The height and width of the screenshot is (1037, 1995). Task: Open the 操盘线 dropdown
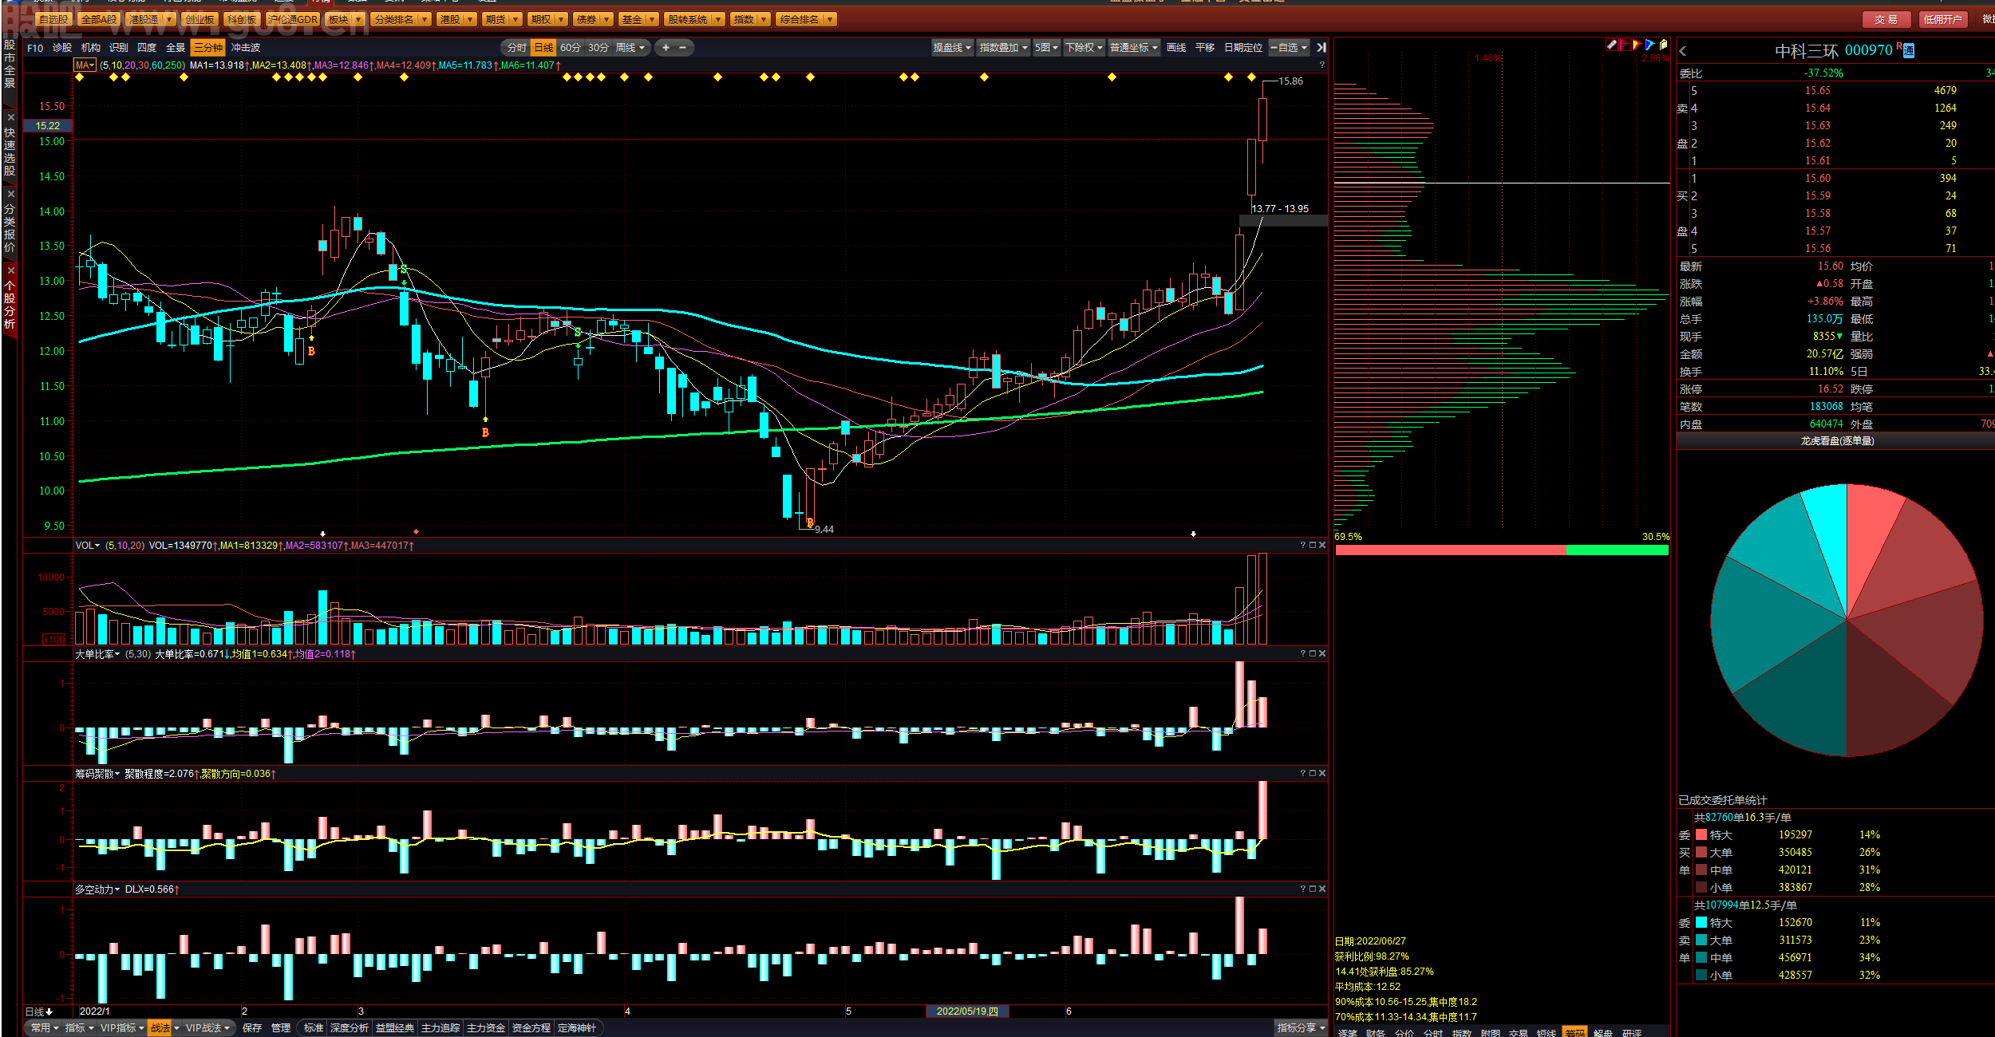952,48
